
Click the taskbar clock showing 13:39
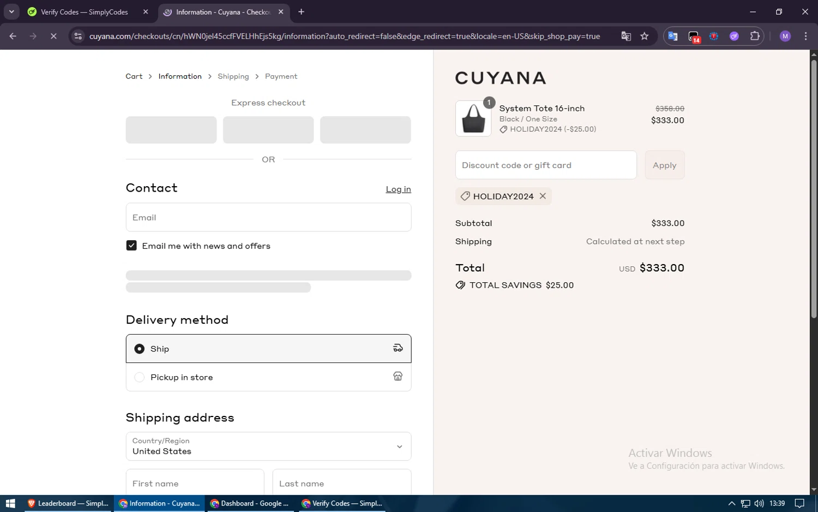(777, 503)
